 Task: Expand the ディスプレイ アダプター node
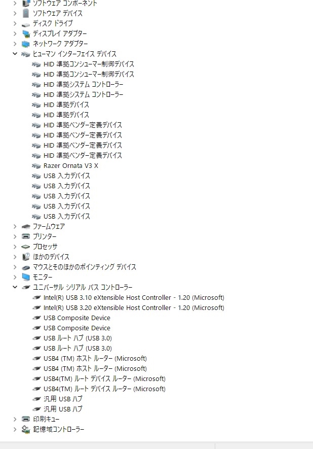pos(15,33)
